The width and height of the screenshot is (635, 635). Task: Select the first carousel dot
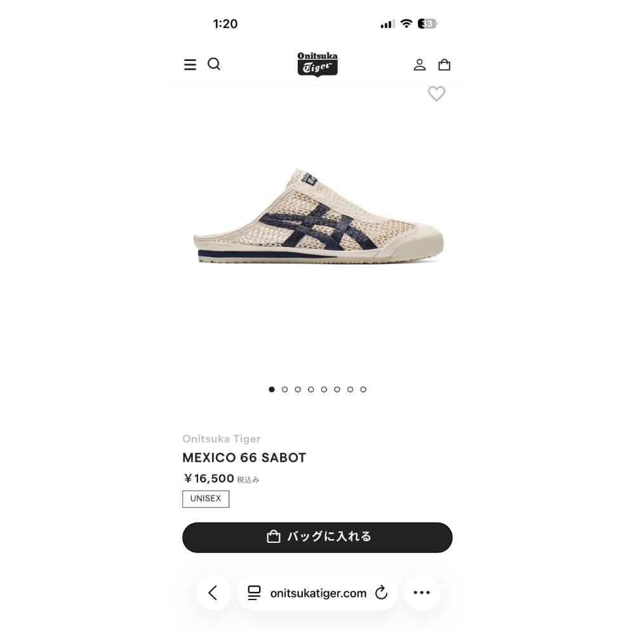tap(272, 389)
